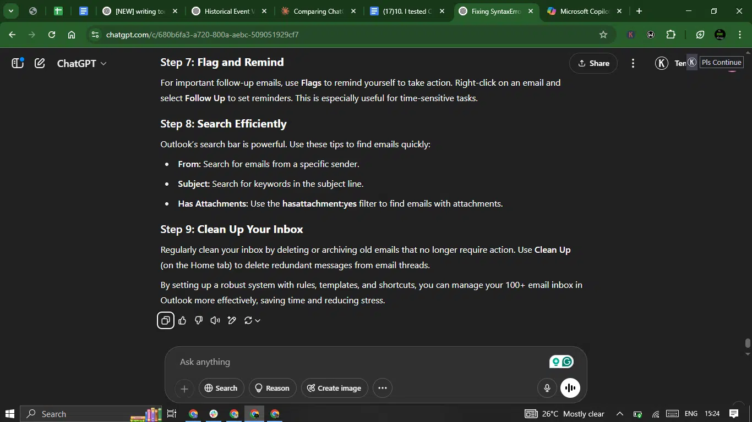Screen dimensions: 752x422
Task: Click the Step 9: Clean Up Your Inbox heading
Action: [232, 229]
